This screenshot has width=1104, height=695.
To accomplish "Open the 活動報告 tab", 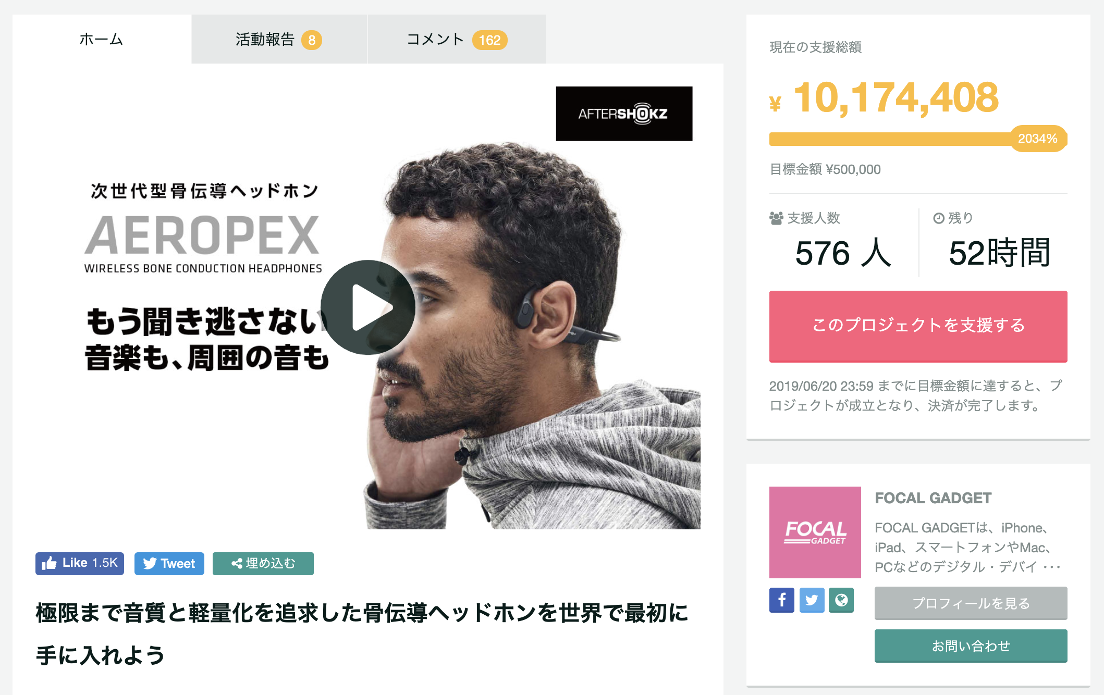I will click(279, 39).
